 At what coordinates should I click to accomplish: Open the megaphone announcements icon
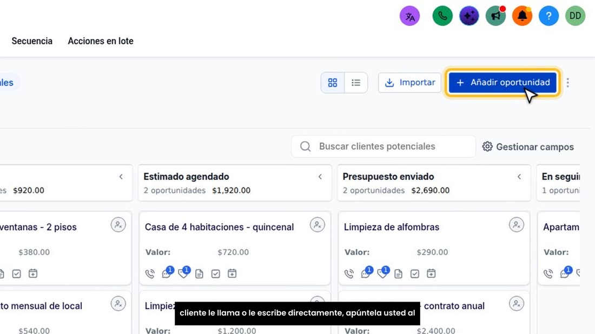point(495,16)
